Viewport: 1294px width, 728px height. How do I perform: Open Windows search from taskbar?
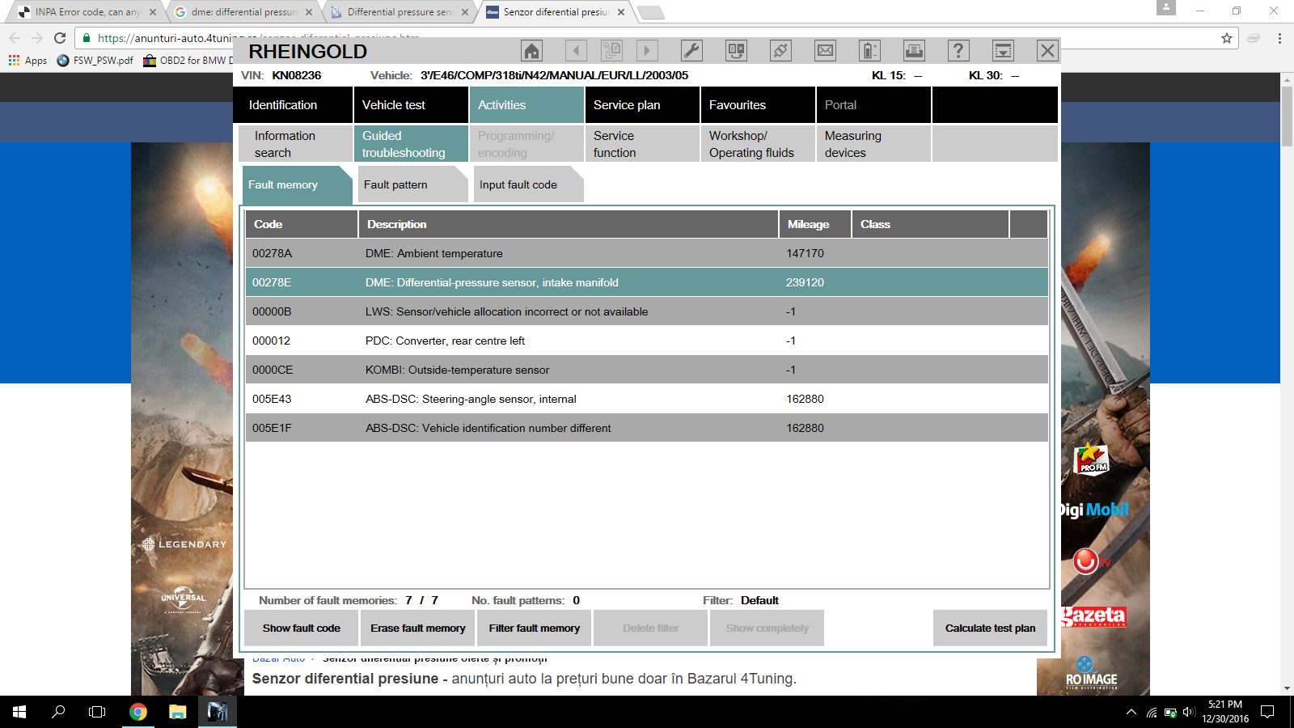[x=58, y=712]
